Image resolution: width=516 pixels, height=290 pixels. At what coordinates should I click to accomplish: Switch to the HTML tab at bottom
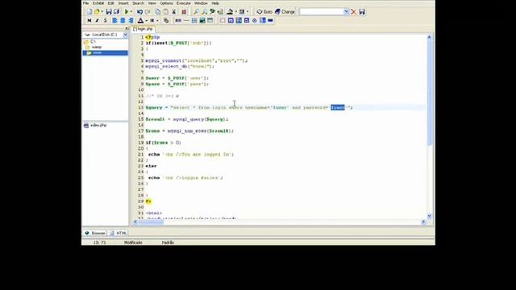click(x=119, y=233)
